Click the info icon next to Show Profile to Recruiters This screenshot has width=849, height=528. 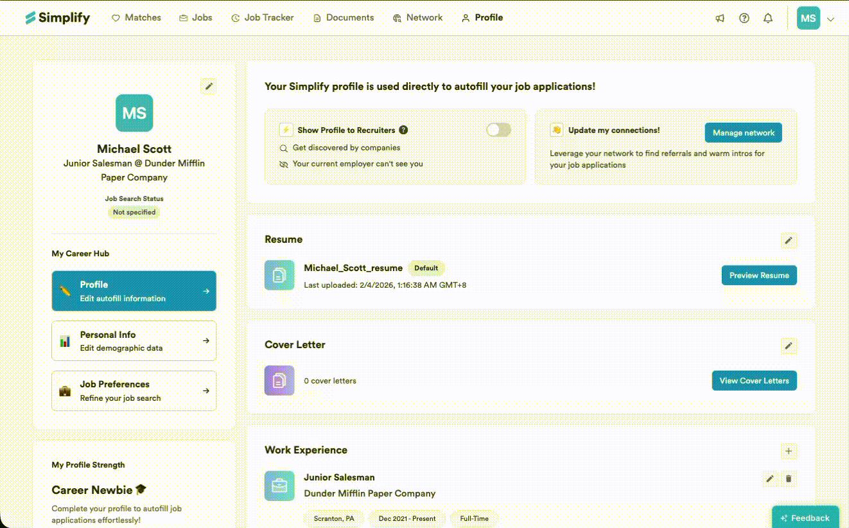(403, 130)
